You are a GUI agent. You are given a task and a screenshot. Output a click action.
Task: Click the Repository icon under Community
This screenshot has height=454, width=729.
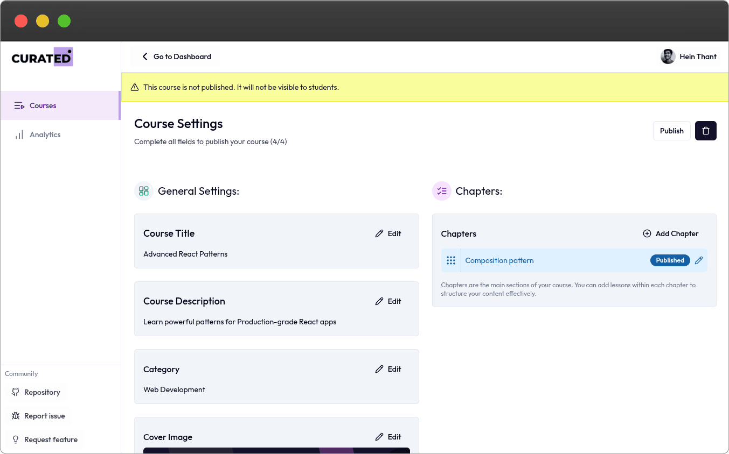point(15,392)
